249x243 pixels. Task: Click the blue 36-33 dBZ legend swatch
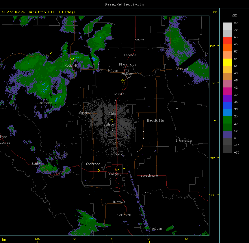(227, 105)
